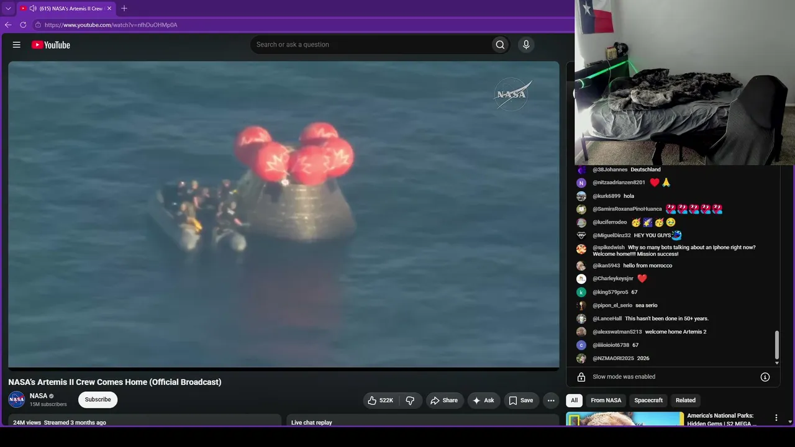Click chat message 'welcome home Artemis 2'
Screen dimensions: 795x447
pyautogui.click(x=676, y=332)
